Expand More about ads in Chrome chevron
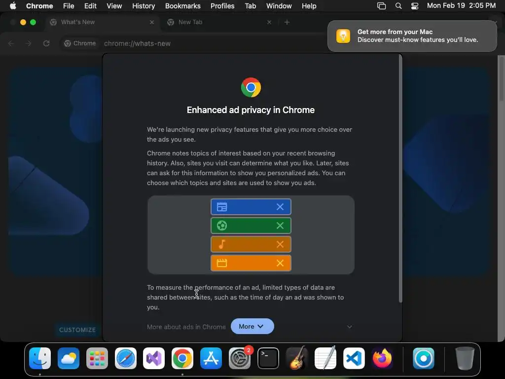The width and height of the screenshot is (505, 379). pyautogui.click(x=350, y=327)
